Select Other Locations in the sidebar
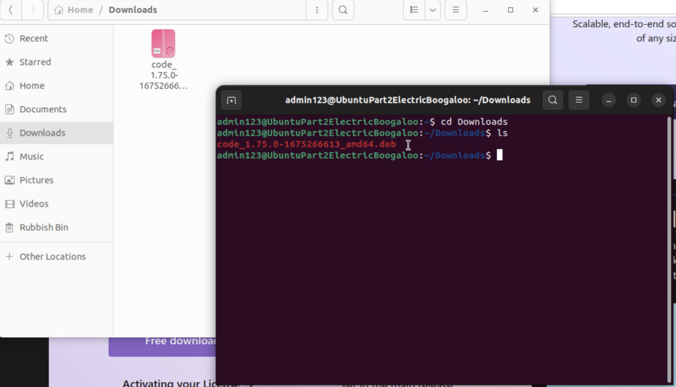The image size is (676, 387). click(53, 256)
